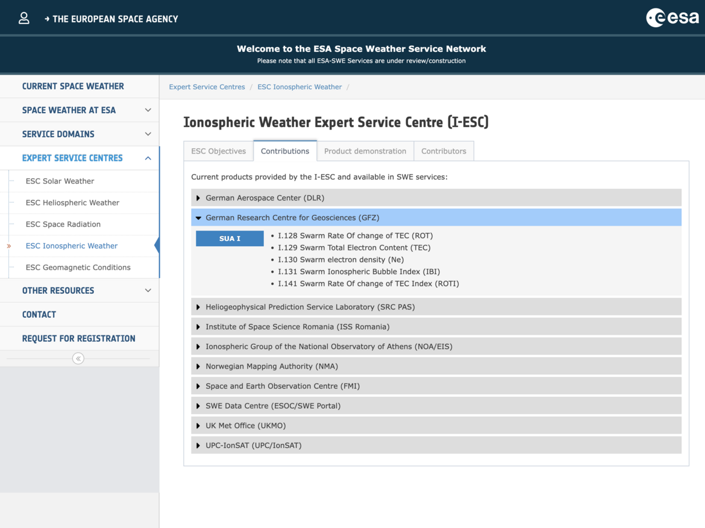The height and width of the screenshot is (528, 705).
Task: Collapse the sidebar with double-chevron icon
Action: pyautogui.click(x=78, y=359)
